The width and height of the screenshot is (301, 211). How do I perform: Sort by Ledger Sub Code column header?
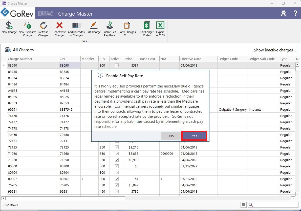[x=263, y=59]
